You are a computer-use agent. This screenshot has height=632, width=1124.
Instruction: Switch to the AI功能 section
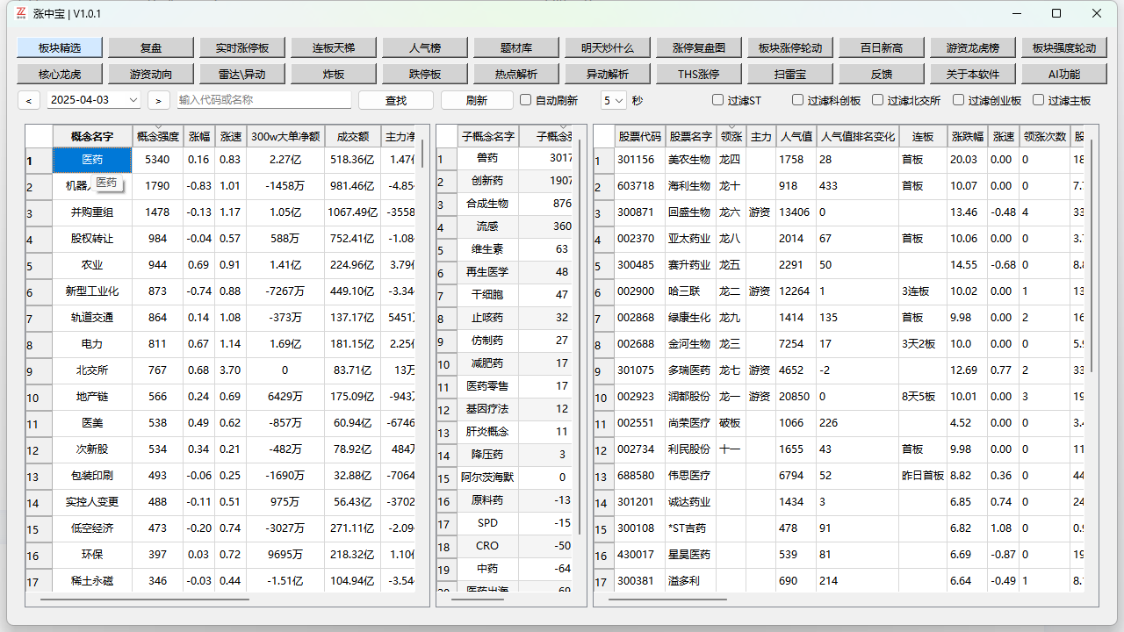(x=1063, y=74)
